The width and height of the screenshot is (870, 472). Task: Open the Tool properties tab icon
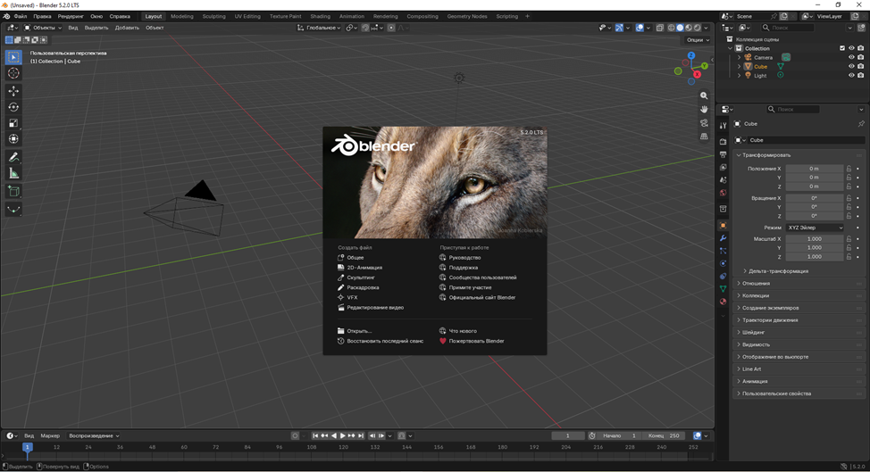point(723,126)
